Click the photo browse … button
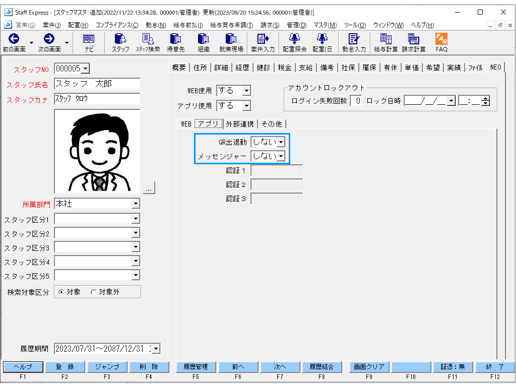516x387 pixels. coord(149,187)
